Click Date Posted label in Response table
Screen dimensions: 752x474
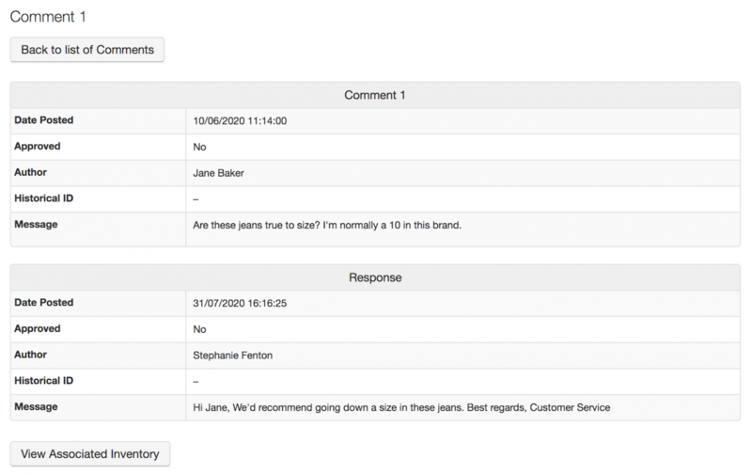44,303
